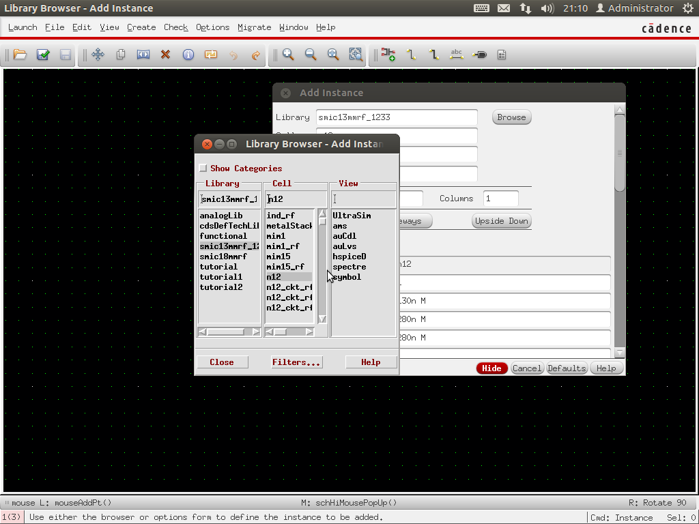The image size is (699, 524).
Task: Select the symbol view
Action: click(x=347, y=277)
